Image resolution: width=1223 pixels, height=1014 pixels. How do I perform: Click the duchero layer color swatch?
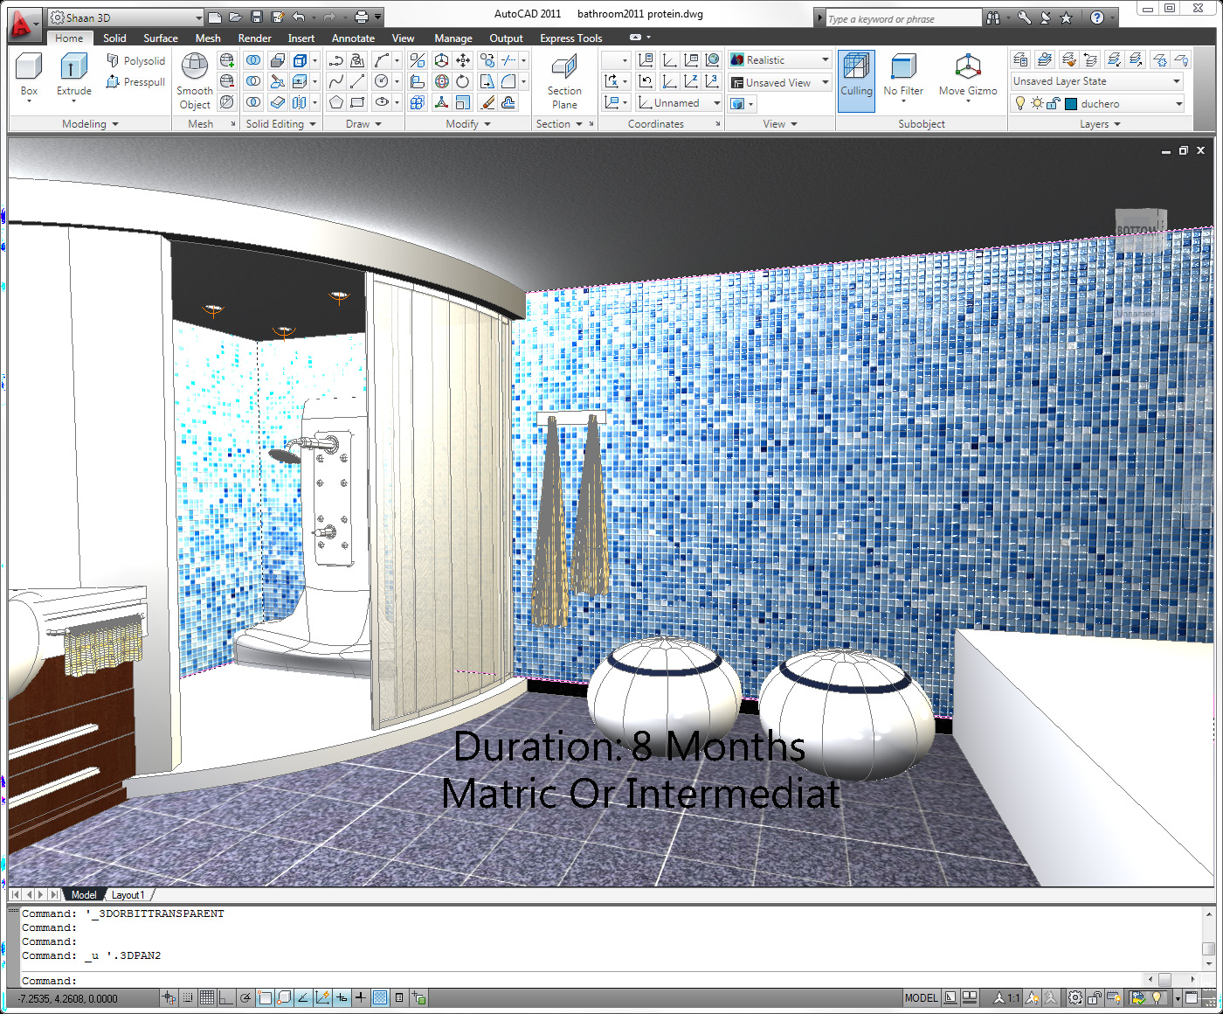(1071, 104)
